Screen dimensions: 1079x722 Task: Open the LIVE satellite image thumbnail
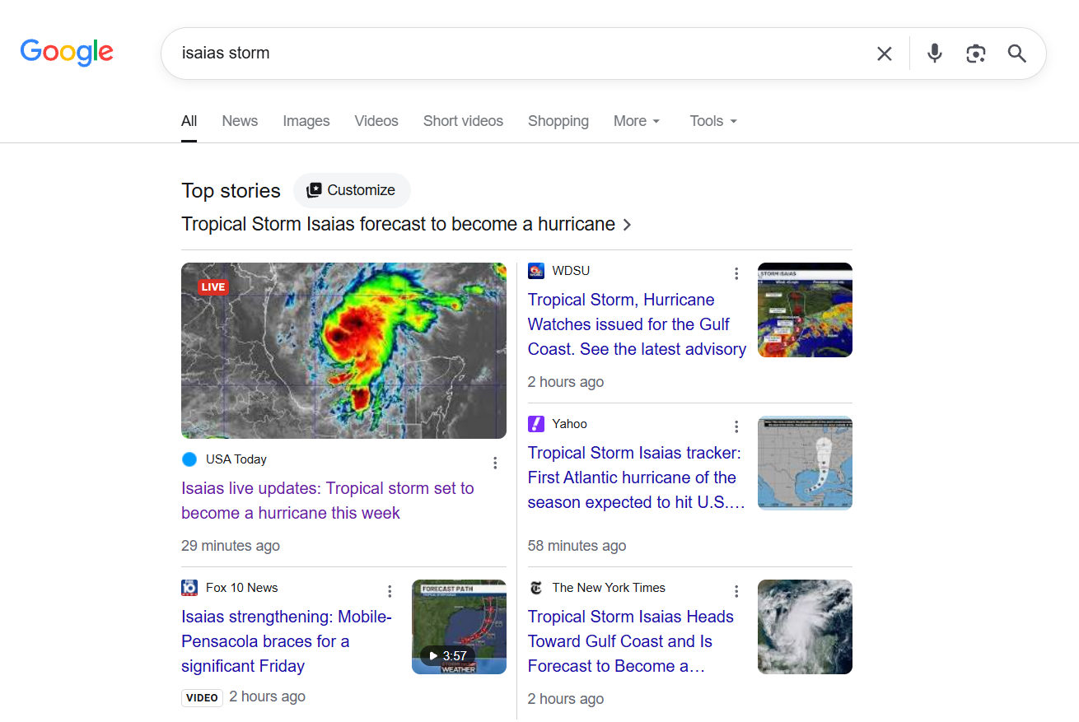click(343, 351)
